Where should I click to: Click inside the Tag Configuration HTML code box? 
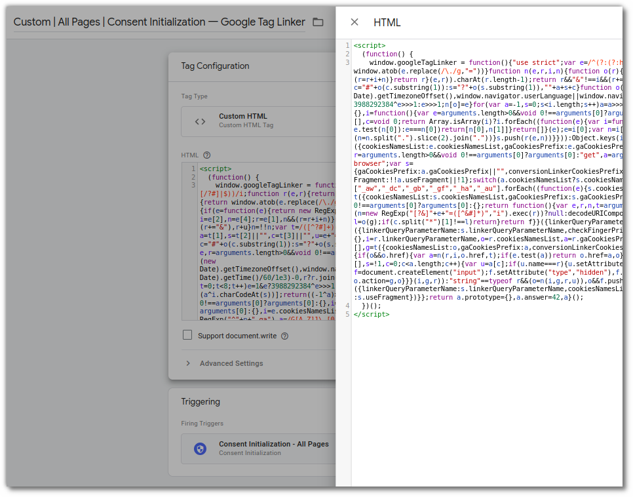coord(259,242)
